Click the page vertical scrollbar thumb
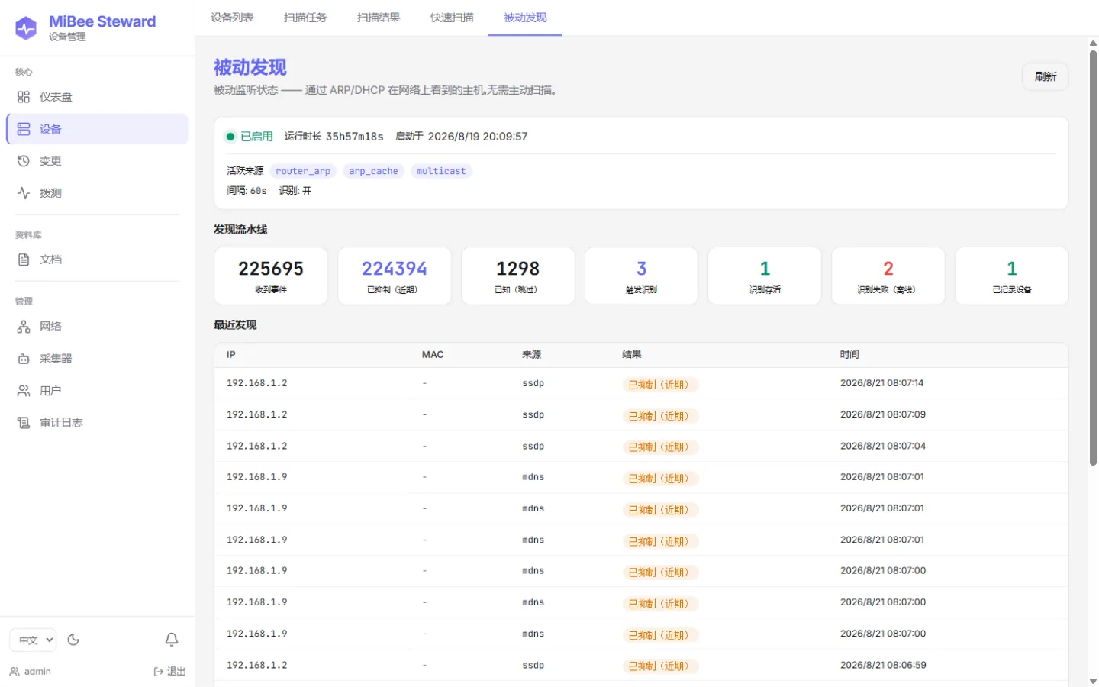This screenshot has width=1099, height=687. (1093, 258)
